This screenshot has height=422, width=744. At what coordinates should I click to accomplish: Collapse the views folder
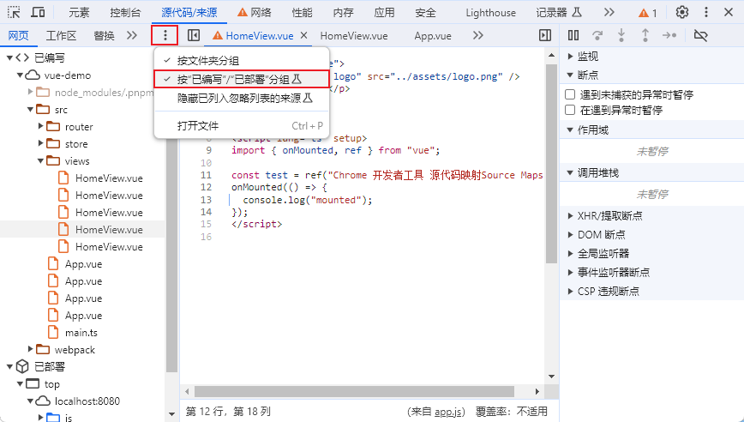point(41,161)
